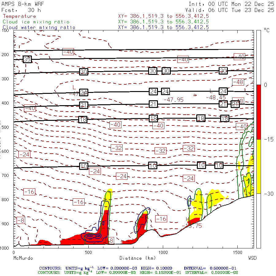Click the '800' pressure axis label
The image size is (276, 276).
[5, 200]
